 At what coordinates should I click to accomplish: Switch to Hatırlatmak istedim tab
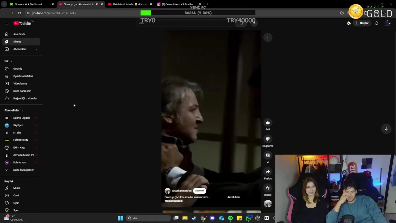[x=130, y=4]
